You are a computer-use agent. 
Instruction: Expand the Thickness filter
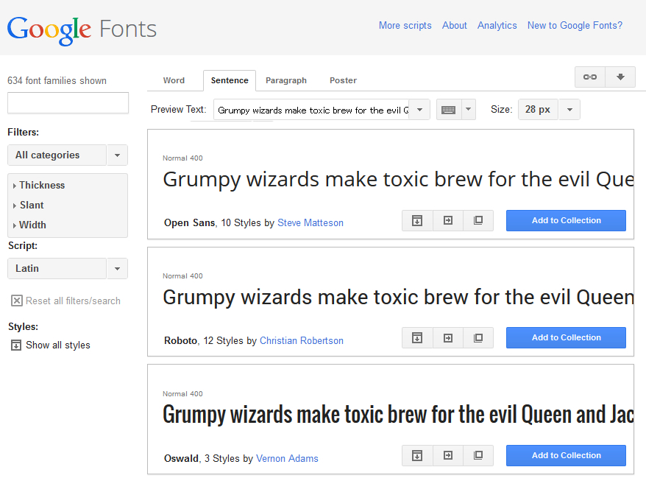(39, 185)
